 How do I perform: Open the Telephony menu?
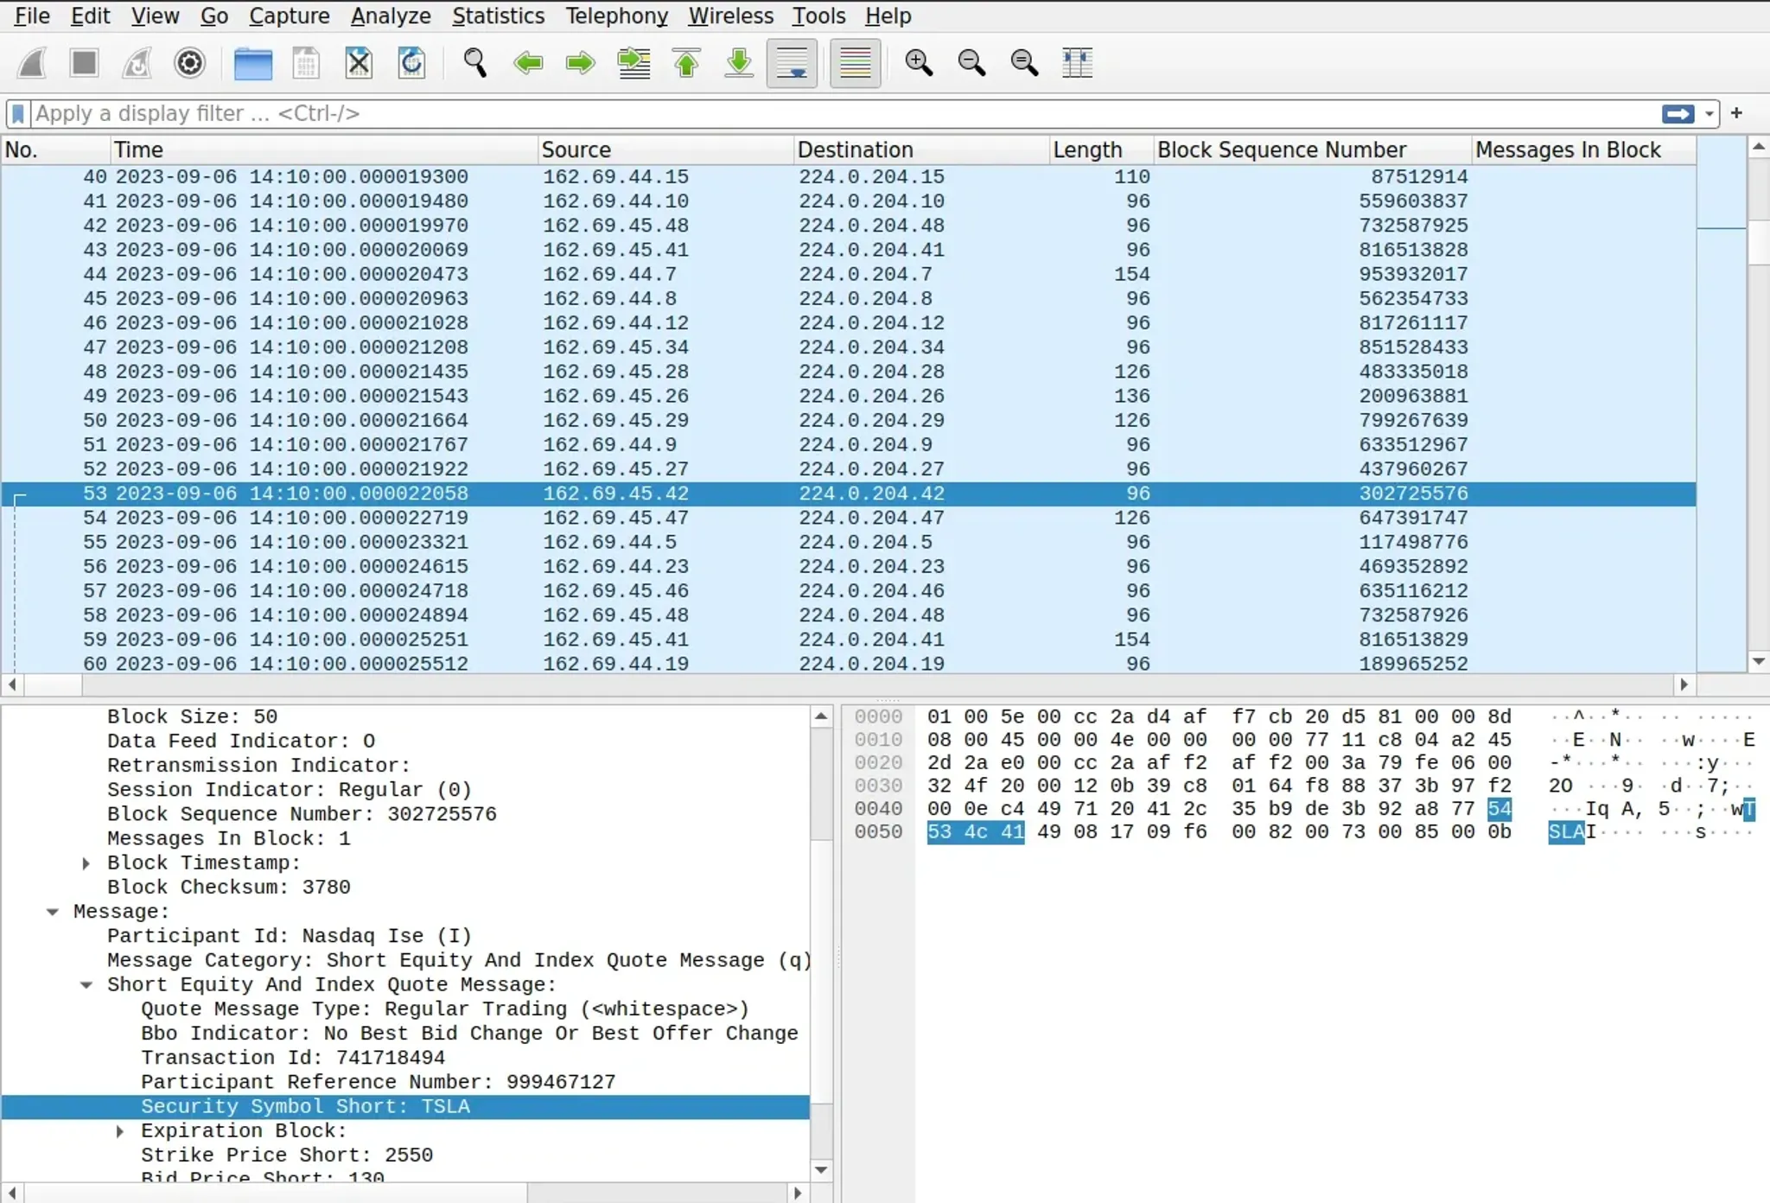[x=617, y=16]
